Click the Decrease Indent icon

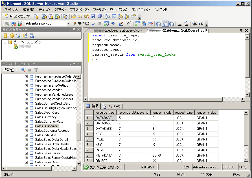[x=194, y=24]
